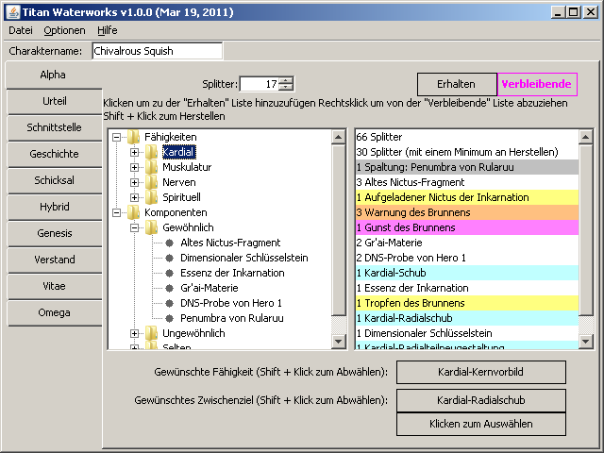Increase Splitter count with the up arrow
Image resolution: width=604 pixels, height=453 pixels.
(286, 79)
